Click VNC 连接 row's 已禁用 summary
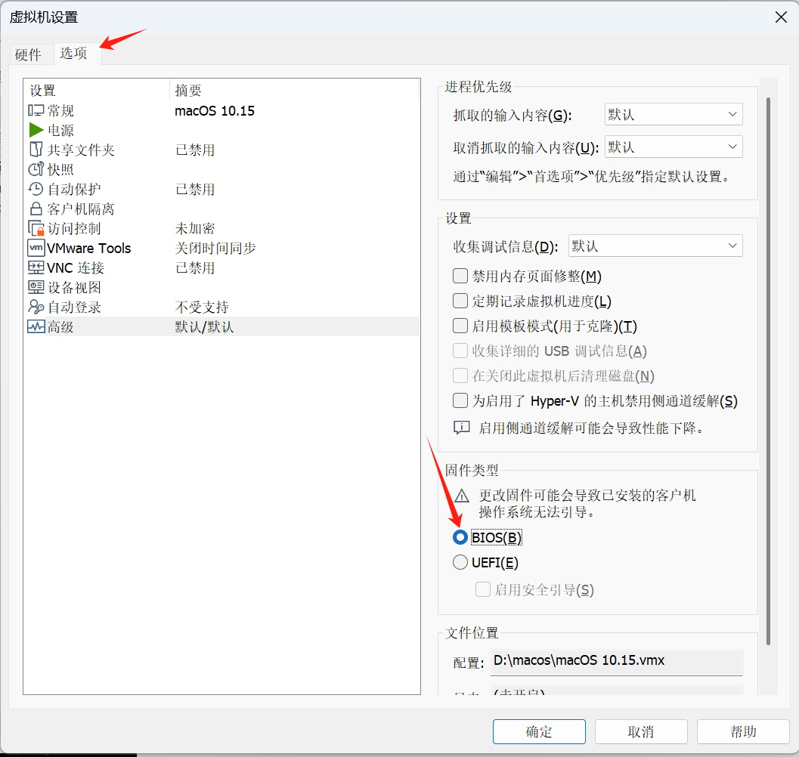Viewport: 799px width, 757px height. [195, 267]
